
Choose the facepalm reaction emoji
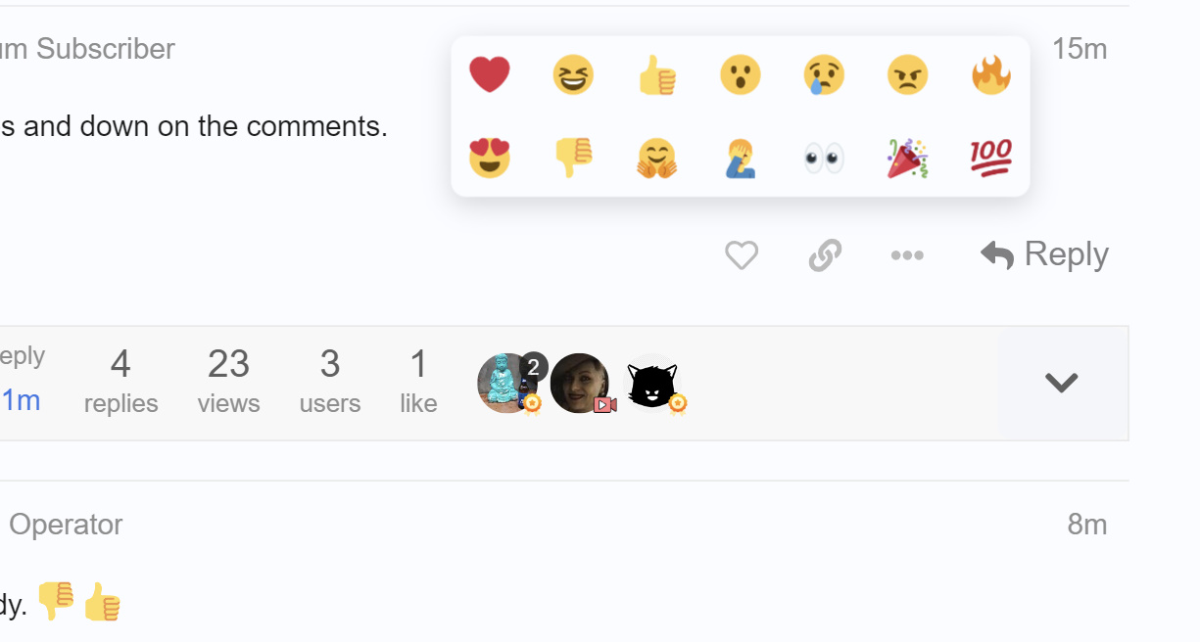click(x=741, y=158)
